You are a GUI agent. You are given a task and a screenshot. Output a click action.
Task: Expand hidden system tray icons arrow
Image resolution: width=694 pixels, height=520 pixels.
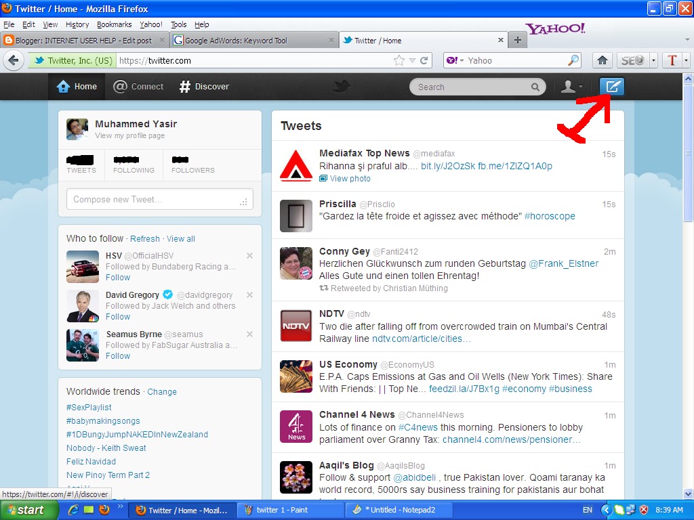pyautogui.click(x=606, y=510)
